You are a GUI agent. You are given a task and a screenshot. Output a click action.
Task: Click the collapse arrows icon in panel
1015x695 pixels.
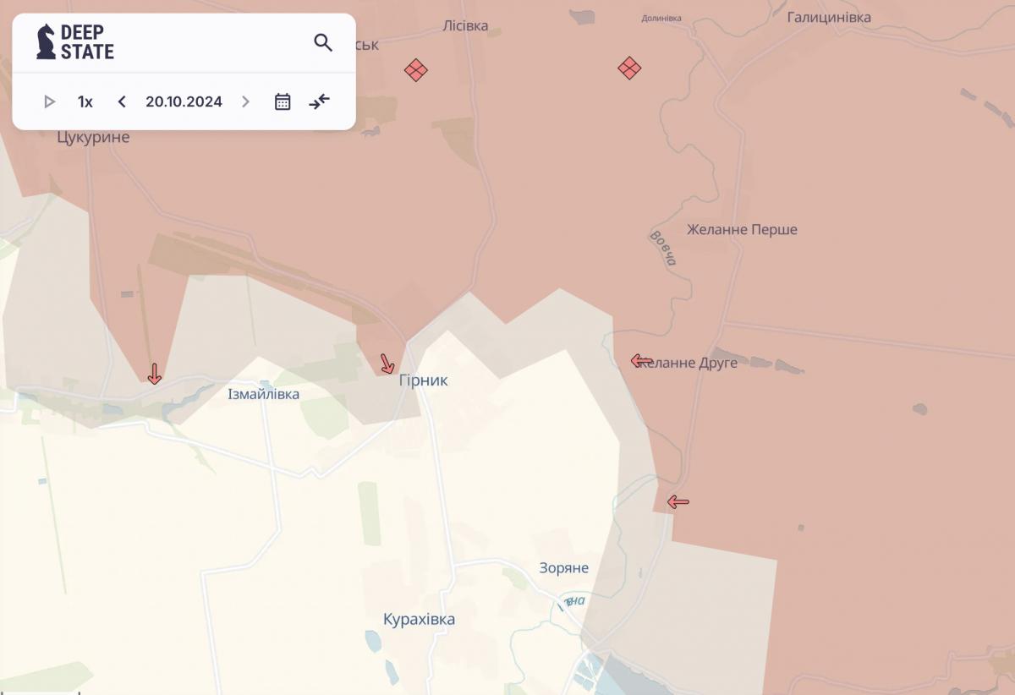[319, 101]
